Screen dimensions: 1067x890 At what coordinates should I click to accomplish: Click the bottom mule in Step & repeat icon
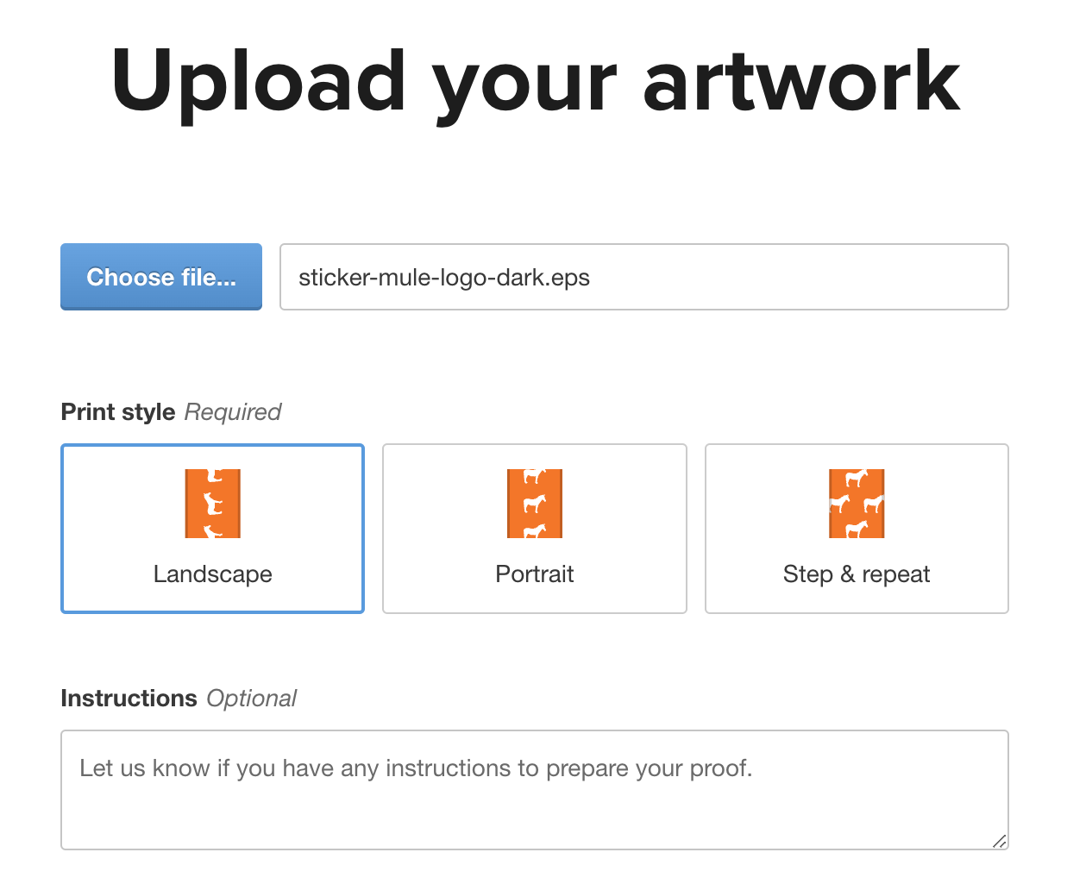(857, 528)
